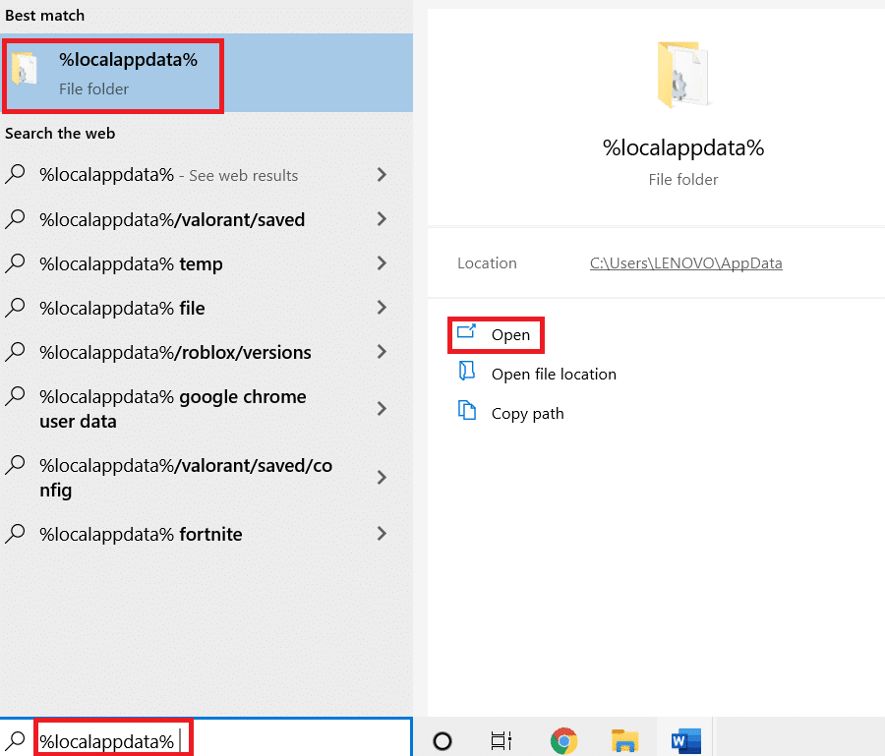Select '%localappdata%/roblox/versions' suggestion

tap(206, 352)
